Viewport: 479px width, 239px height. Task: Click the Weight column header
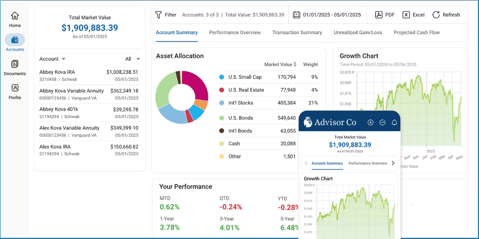[311, 64]
